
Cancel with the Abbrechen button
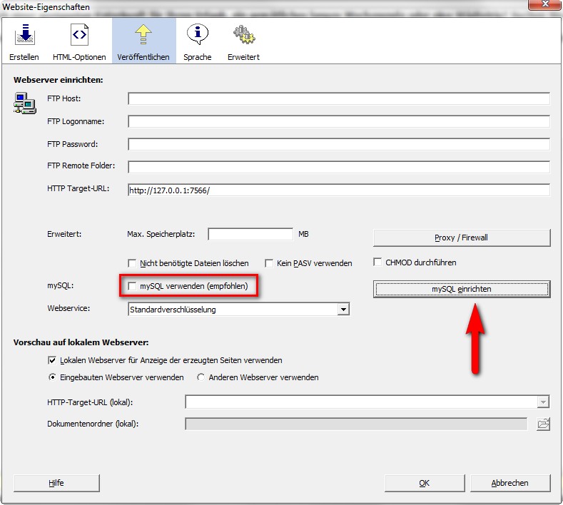tap(509, 483)
